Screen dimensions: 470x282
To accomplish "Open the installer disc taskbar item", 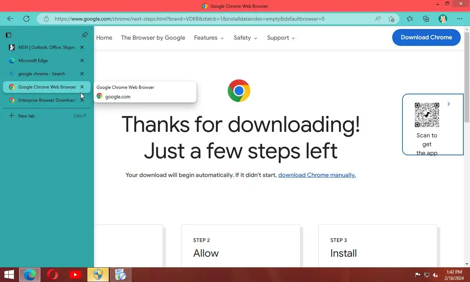I will click(121, 275).
